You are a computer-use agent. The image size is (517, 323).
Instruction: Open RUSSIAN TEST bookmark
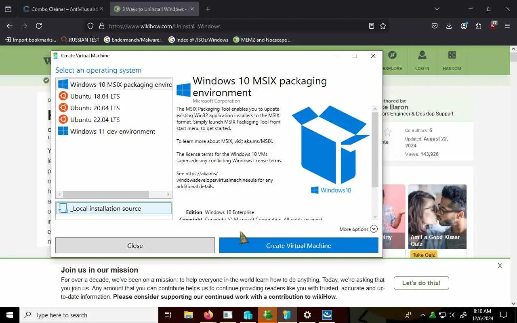[x=80, y=40]
